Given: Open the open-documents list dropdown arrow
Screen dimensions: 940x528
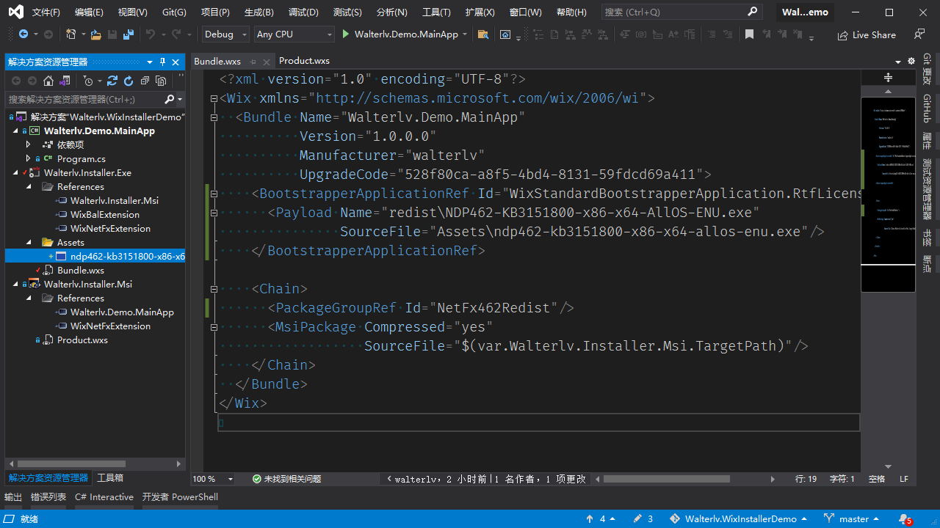Looking at the screenshot, I should tap(898, 62).
